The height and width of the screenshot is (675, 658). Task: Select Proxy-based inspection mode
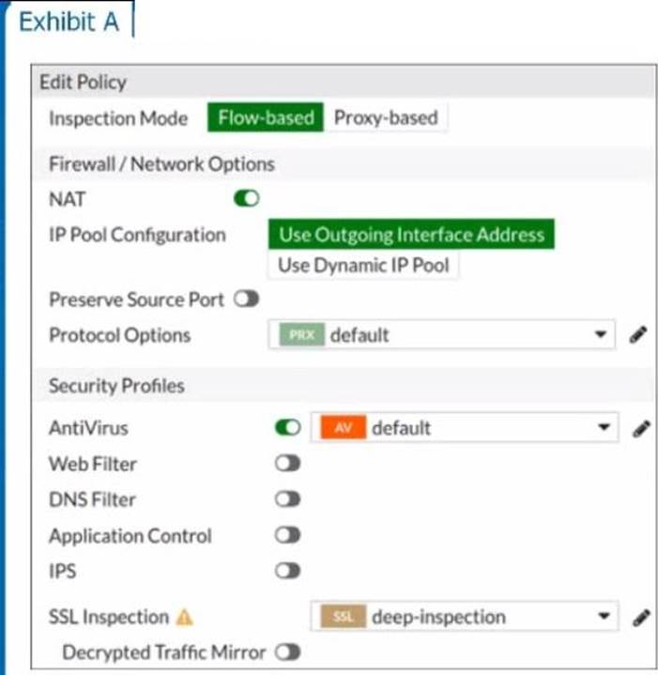pyautogui.click(x=386, y=118)
